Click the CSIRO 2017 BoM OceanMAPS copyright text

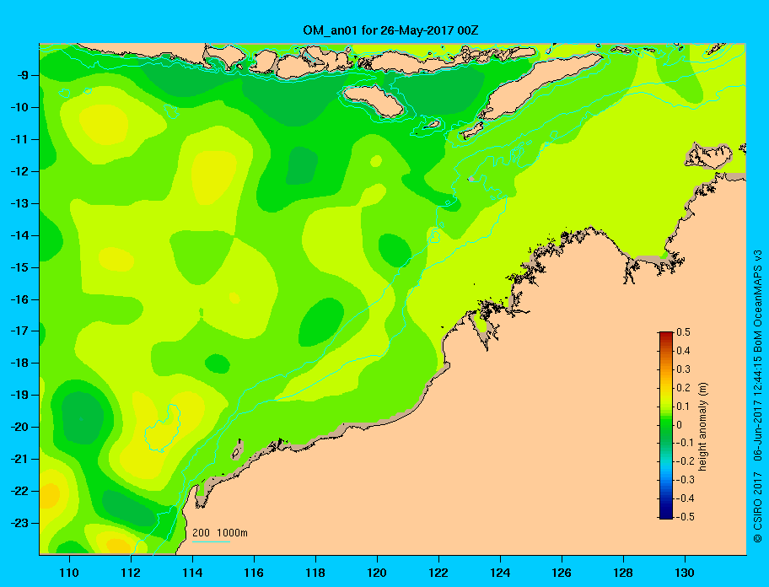pos(758,396)
